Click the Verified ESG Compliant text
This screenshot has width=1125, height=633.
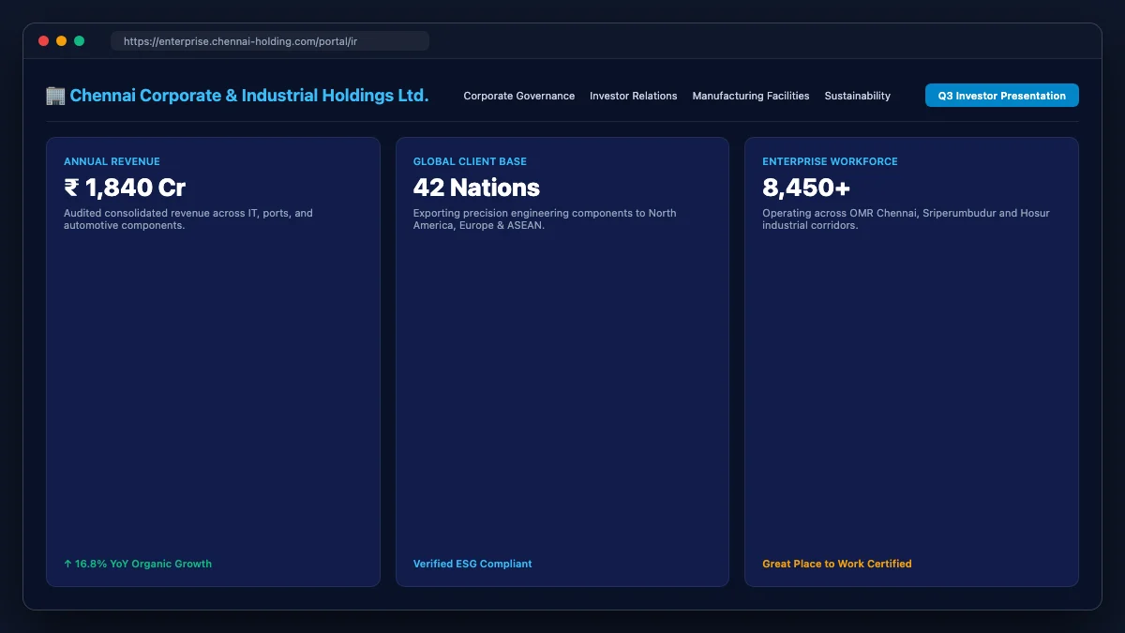(472, 564)
